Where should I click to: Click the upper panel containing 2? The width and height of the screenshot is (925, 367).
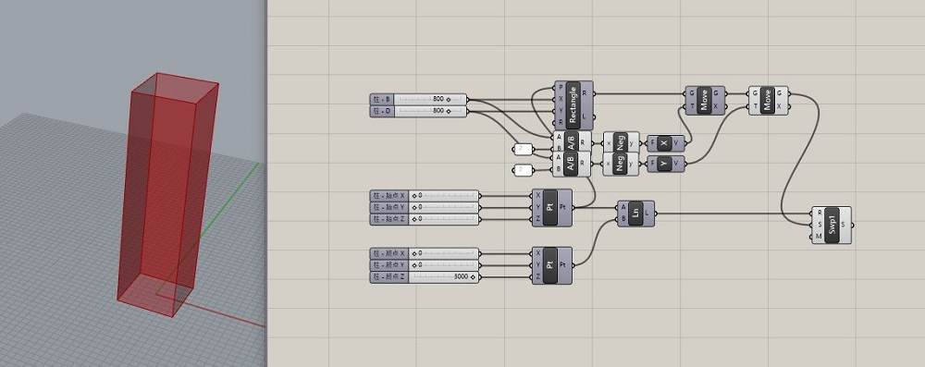523,149
